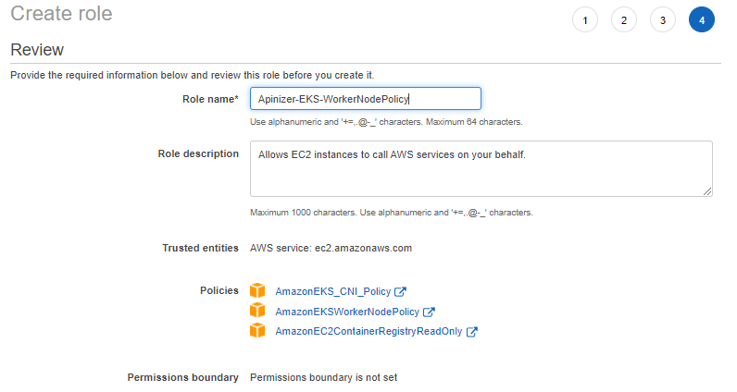This screenshot has height=392, width=737.
Task: Open external link icon beside AmazonEKSWorkerNodePolicy
Action: [x=429, y=312]
